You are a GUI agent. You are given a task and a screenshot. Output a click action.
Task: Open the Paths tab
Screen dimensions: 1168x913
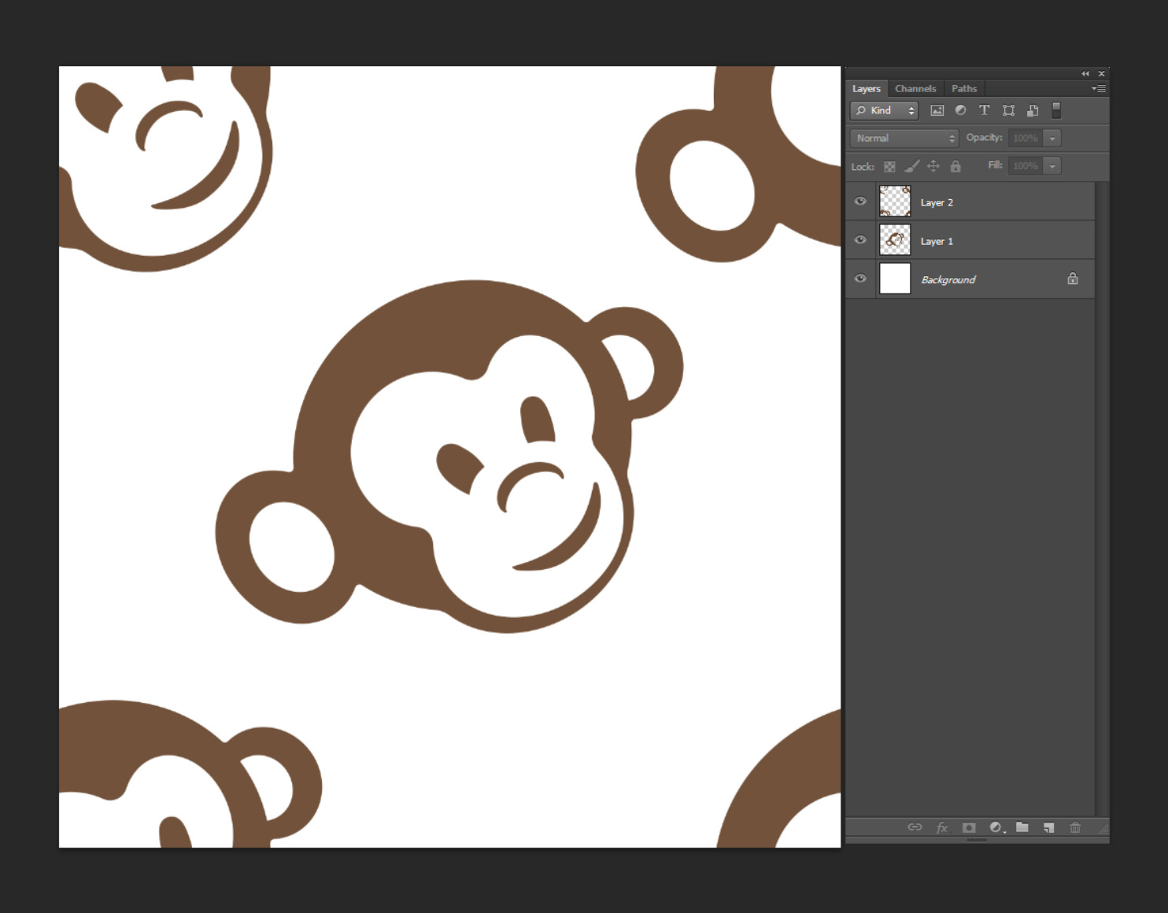[964, 88]
